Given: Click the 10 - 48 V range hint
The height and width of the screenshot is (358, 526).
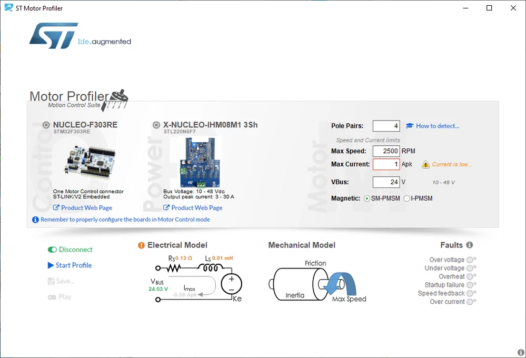Looking at the screenshot, I should (x=443, y=183).
